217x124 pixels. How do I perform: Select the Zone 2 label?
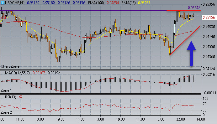pyautogui.click(x=6, y=112)
